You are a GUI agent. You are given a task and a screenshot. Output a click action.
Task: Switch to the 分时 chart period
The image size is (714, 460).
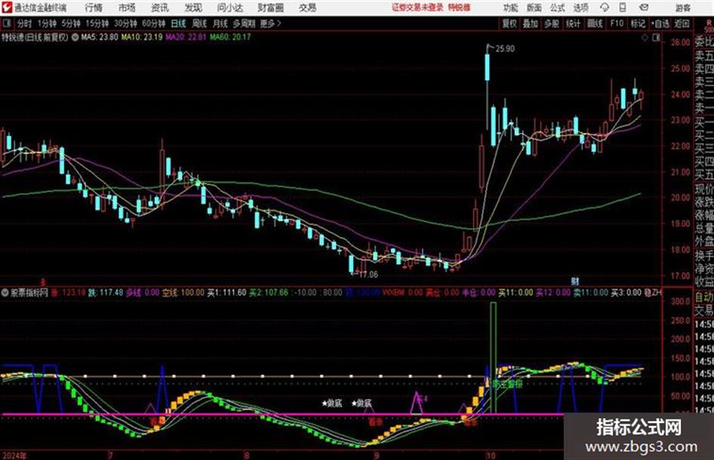pyautogui.click(x=25, y=23)
